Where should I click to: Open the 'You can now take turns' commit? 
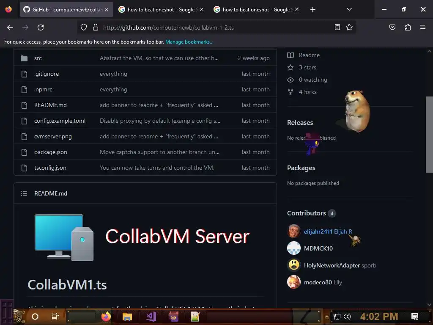(157, 168)
